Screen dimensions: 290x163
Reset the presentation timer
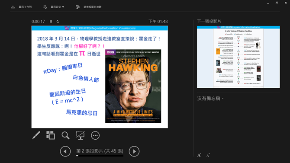click(58, 22)
